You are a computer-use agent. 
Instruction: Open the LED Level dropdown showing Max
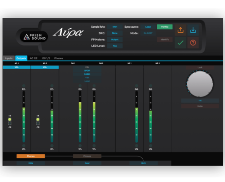click(115, 46)
